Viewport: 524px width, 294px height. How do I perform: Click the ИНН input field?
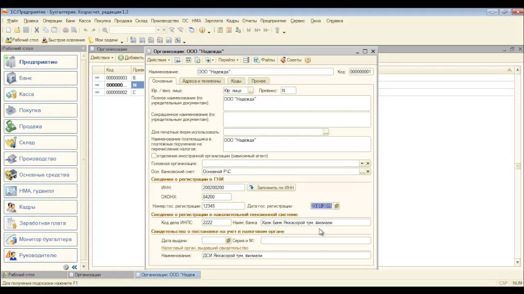coord(223,188)
